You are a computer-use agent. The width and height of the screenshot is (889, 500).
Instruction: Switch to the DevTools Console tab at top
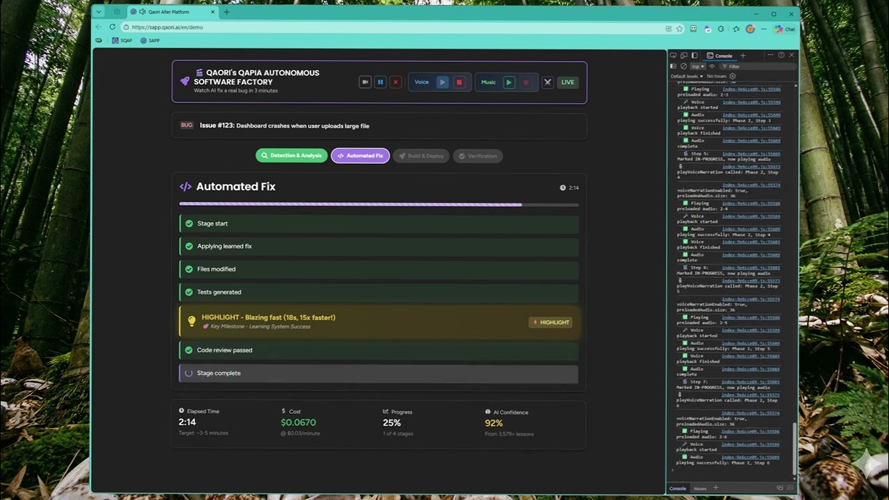(720, 56)
